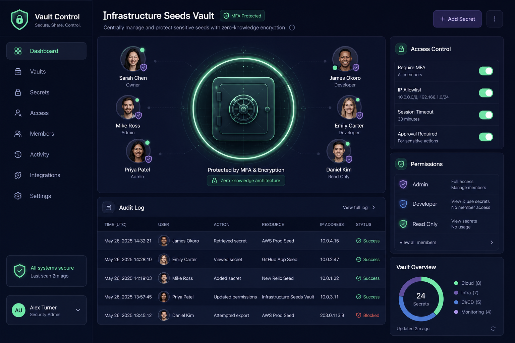Refresh the Vault Overview panel
Image resolution: width=515 pixels, height=343 pixels.
click(493, 329)
